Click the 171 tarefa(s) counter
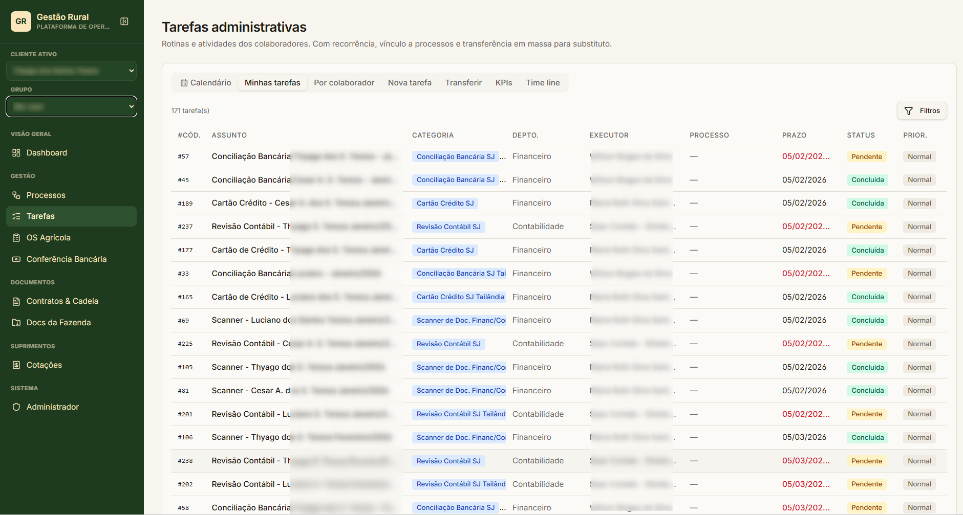This screenshot has width=963, height=515. 190,111
